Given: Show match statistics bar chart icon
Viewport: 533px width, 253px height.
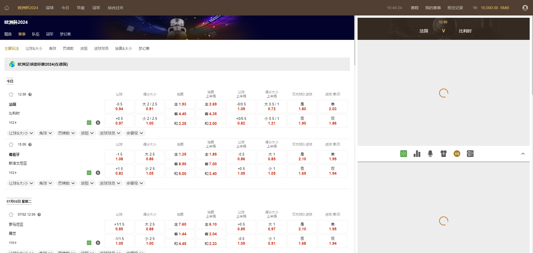Looking at the screenshot, I should 417,154.
